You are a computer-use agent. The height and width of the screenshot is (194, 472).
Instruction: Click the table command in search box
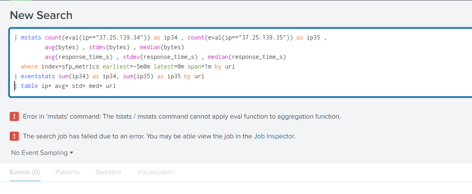point(30,86)
